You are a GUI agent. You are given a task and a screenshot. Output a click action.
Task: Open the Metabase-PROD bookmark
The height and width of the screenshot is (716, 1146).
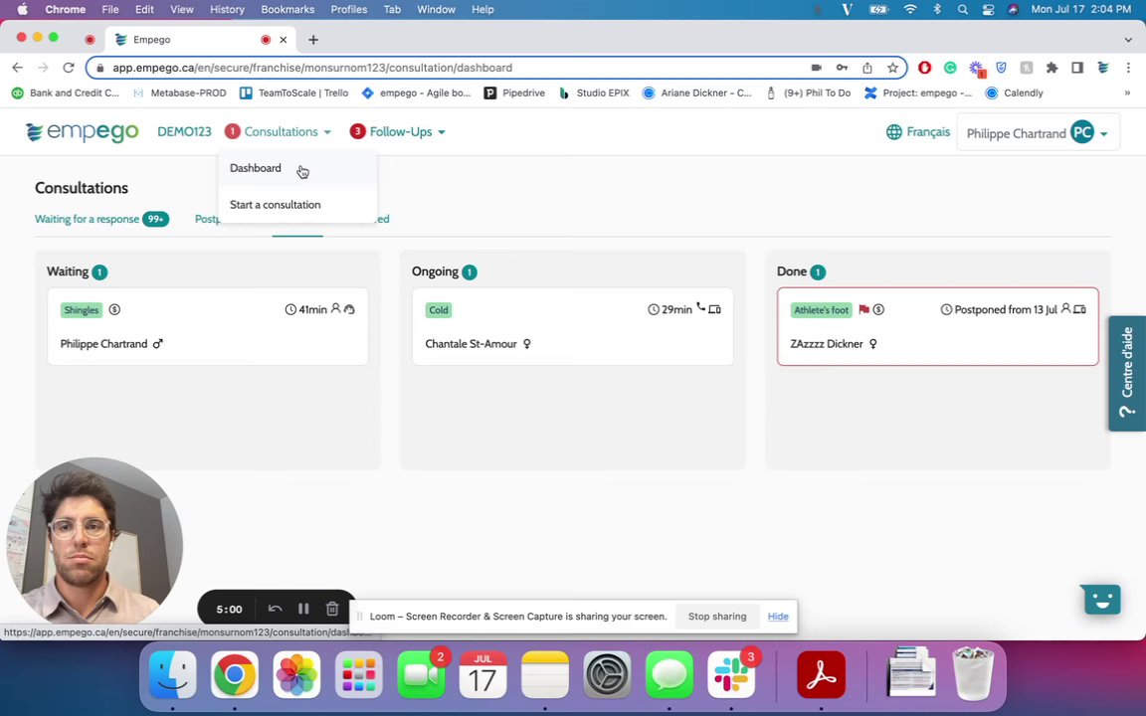pos(180,92)
